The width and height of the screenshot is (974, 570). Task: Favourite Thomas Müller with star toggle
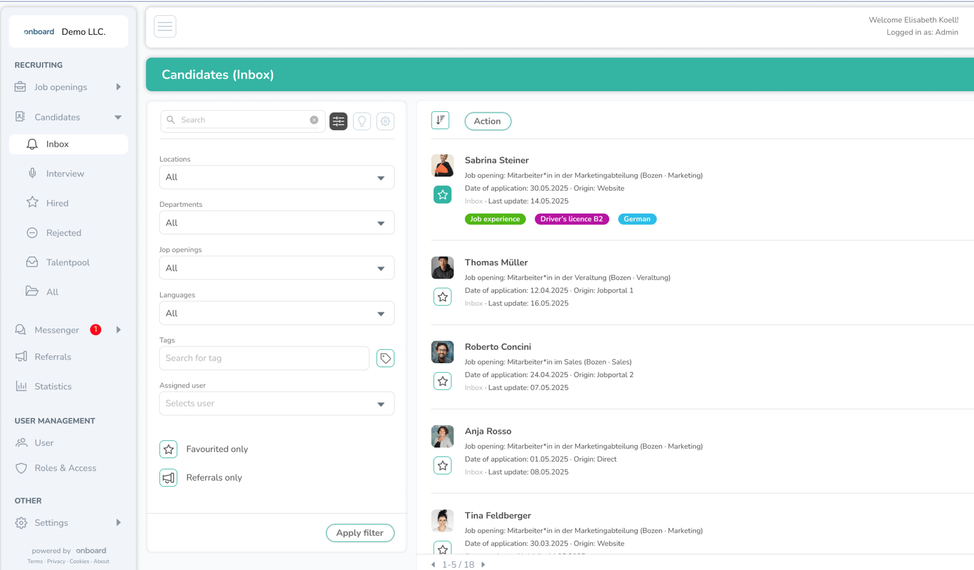click(443, 297)
